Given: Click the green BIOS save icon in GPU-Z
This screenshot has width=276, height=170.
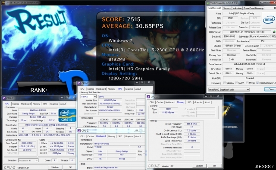Looking at the screenshot, I should [x=274, y=32].
